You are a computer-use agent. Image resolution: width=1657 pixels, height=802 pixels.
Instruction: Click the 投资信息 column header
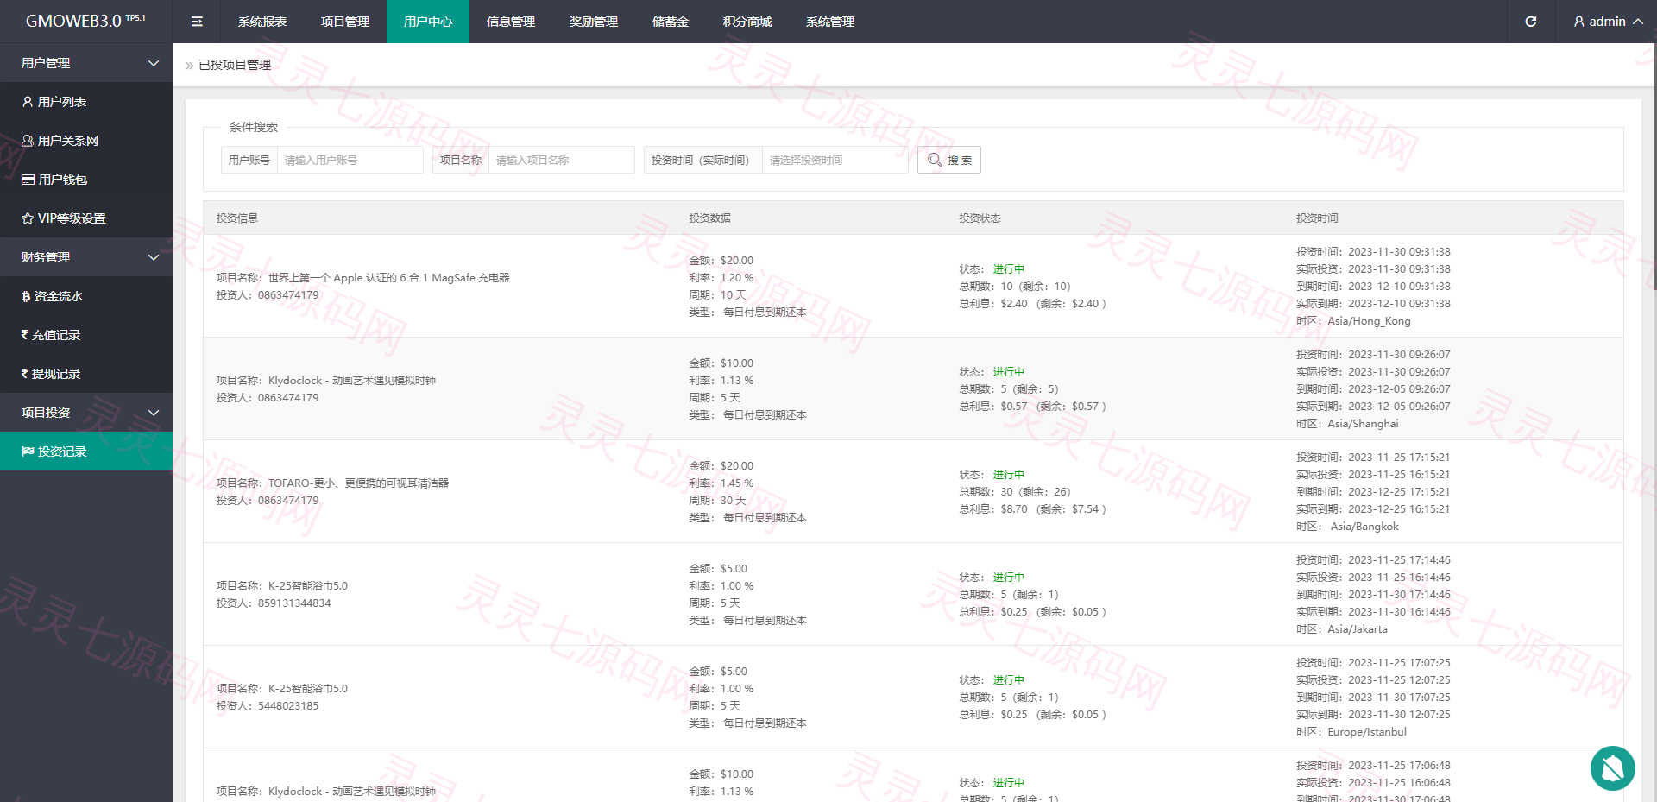[x=237, y=218]
